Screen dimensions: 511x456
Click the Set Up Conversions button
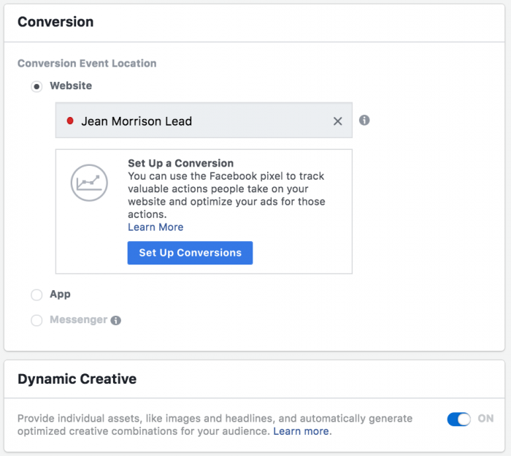click(190, 253)
